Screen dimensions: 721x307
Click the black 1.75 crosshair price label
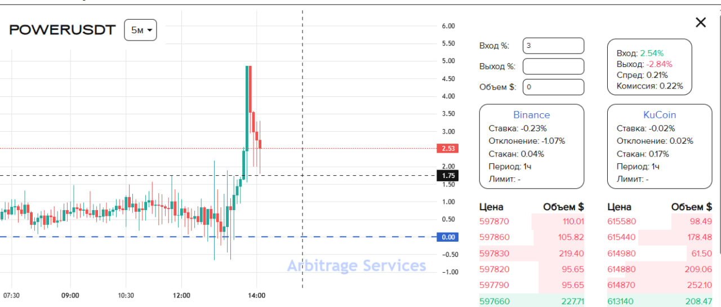pyautogui.click(x=448, y=176)
